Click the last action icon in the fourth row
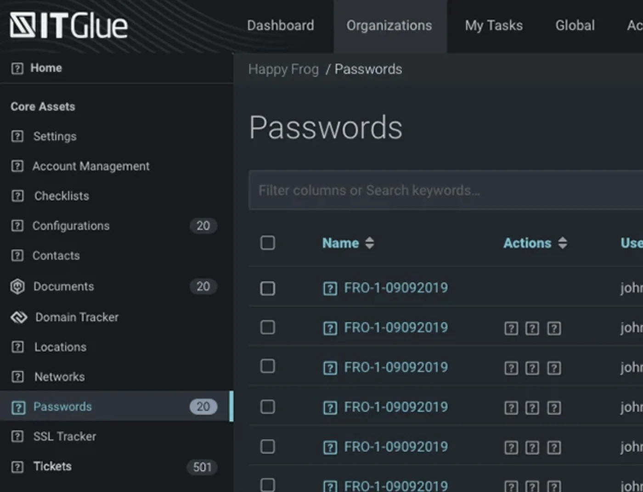 point(554,408)
